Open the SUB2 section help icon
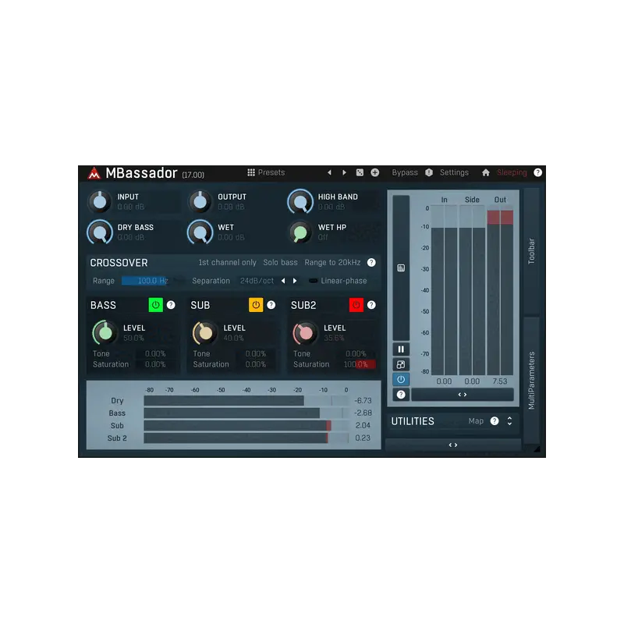Image resolution: width=624 pixels, height=624 pixels. coord(371,305)
